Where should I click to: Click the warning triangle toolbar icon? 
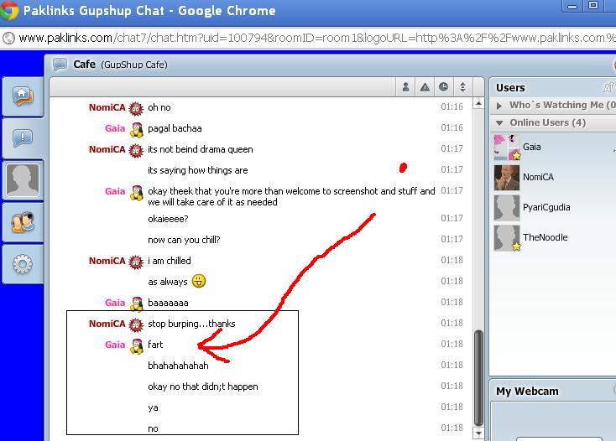point(425,87)
